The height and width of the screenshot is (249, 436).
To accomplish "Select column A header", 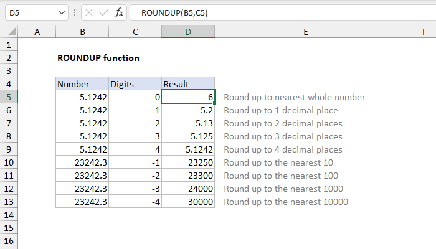I will pos(37,32).
